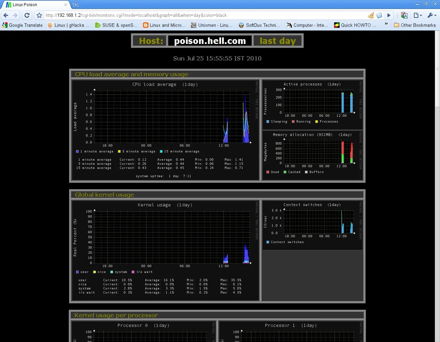Open Linux and Micro... bookmark

(x=164, y=25)
